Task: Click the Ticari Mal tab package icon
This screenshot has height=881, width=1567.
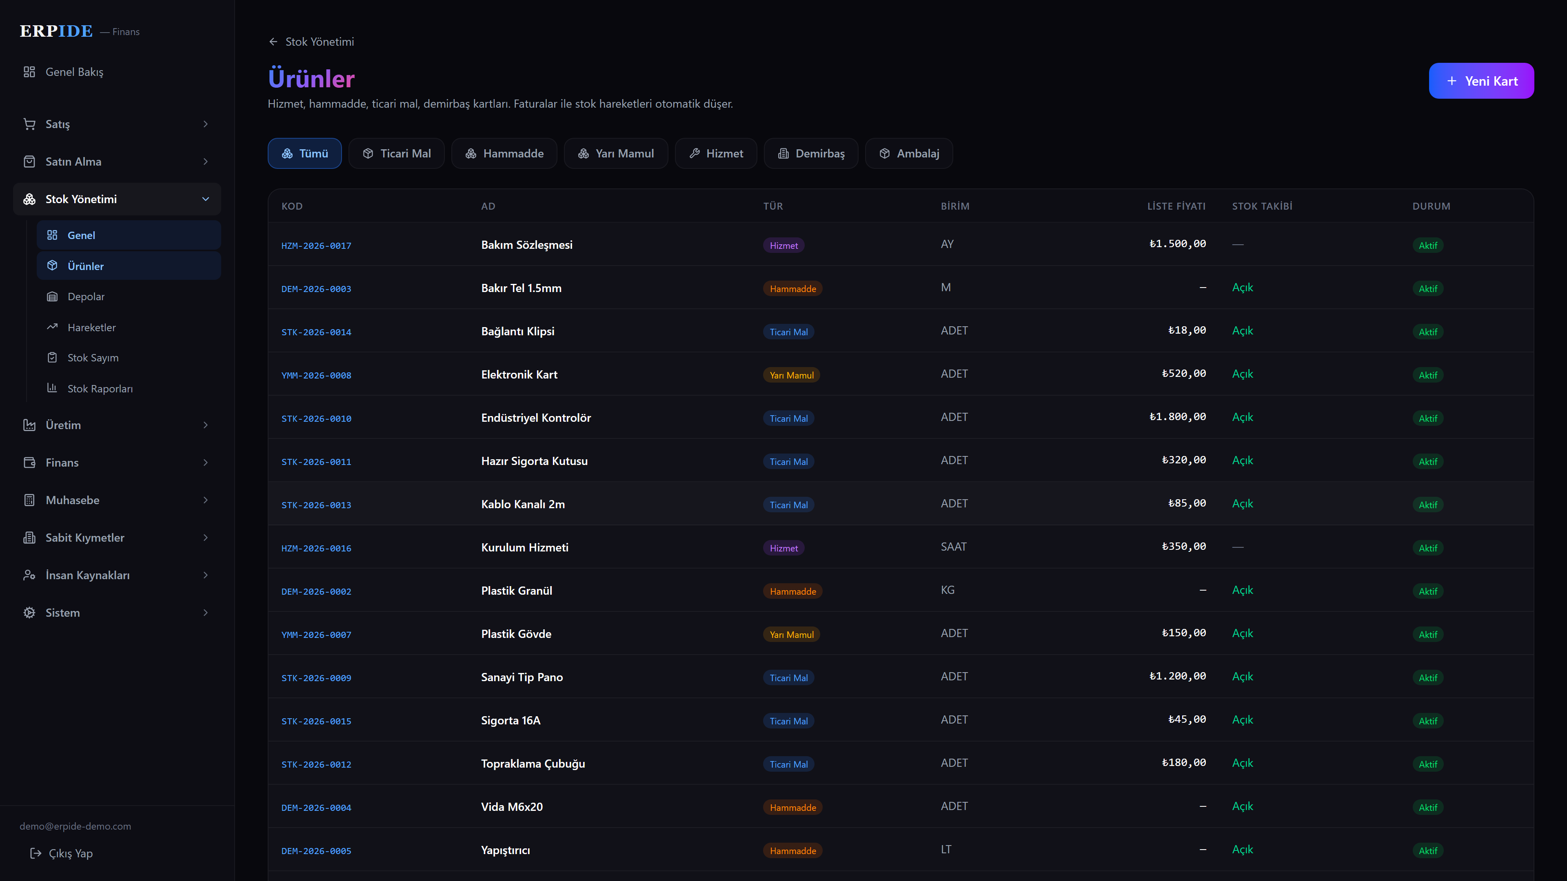Action: [x=368, y=154]
